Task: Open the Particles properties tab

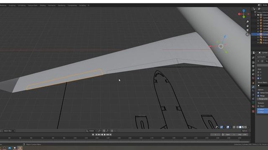Action: coord(253,91)
